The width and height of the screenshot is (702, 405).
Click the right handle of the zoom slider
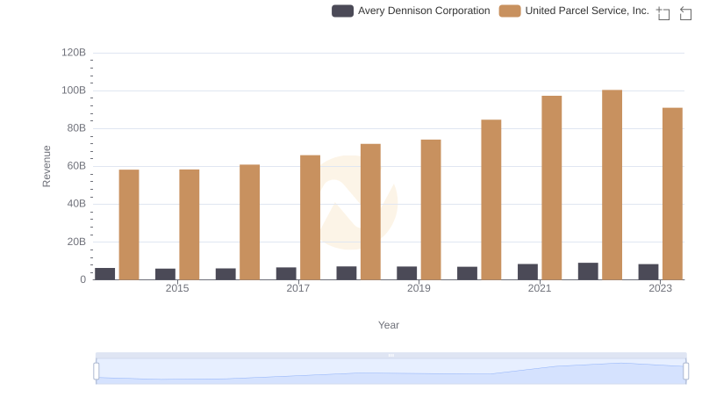click(685, 372)
